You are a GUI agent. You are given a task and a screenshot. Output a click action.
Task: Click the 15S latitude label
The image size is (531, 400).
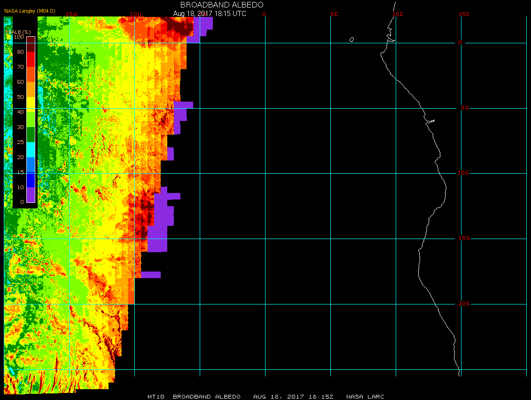tap(464, 238)
